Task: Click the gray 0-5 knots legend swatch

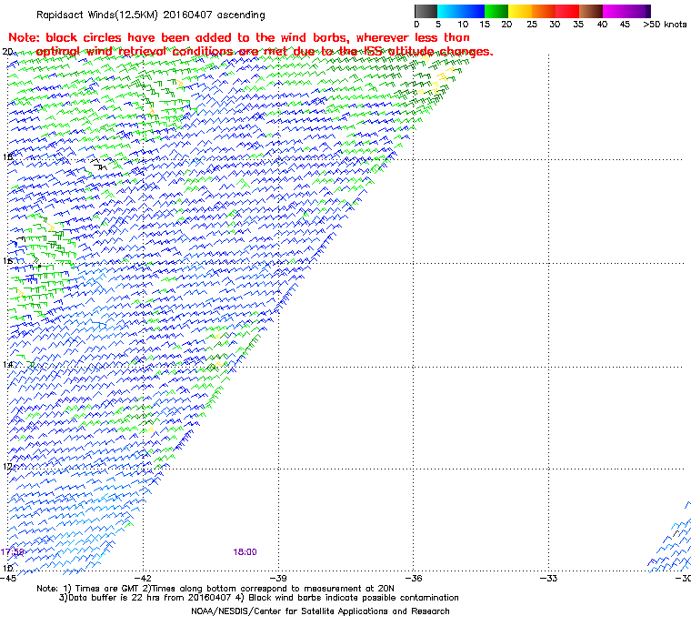Action: 426,11
